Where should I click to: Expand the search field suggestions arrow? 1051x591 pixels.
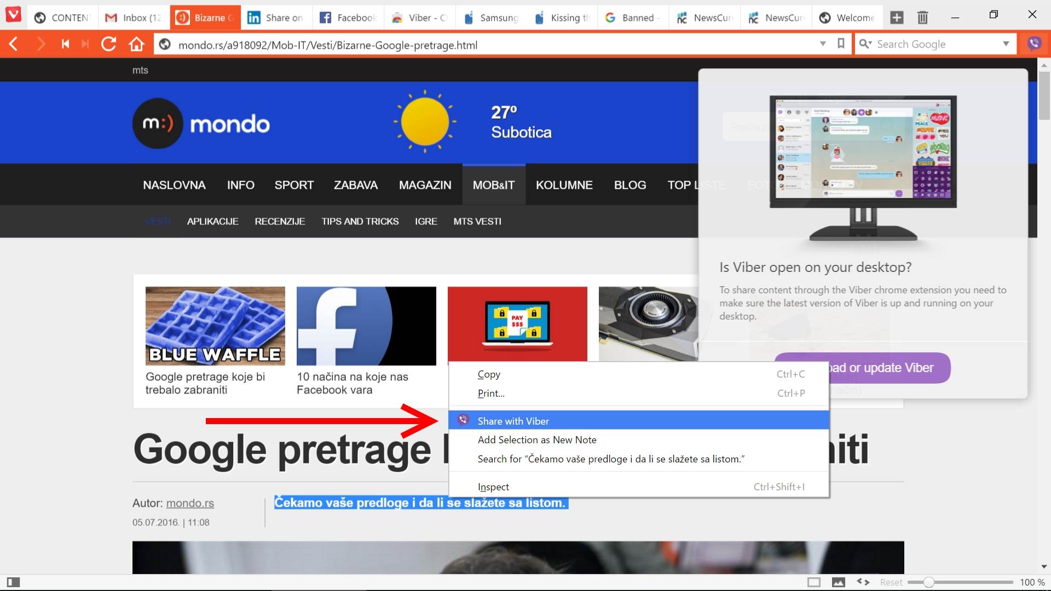[1007, 44]
